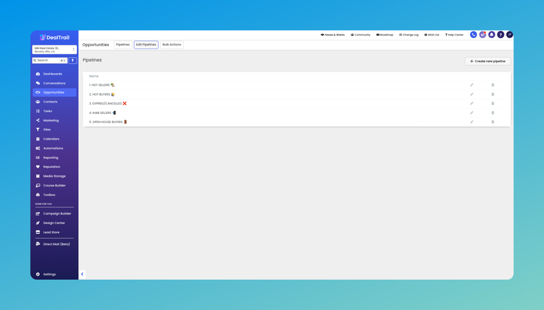The width and height of the screenshot is (544, 310).
Task: Click the 4. IHAB SELLERS row name
Action: [x=102, y=113]
